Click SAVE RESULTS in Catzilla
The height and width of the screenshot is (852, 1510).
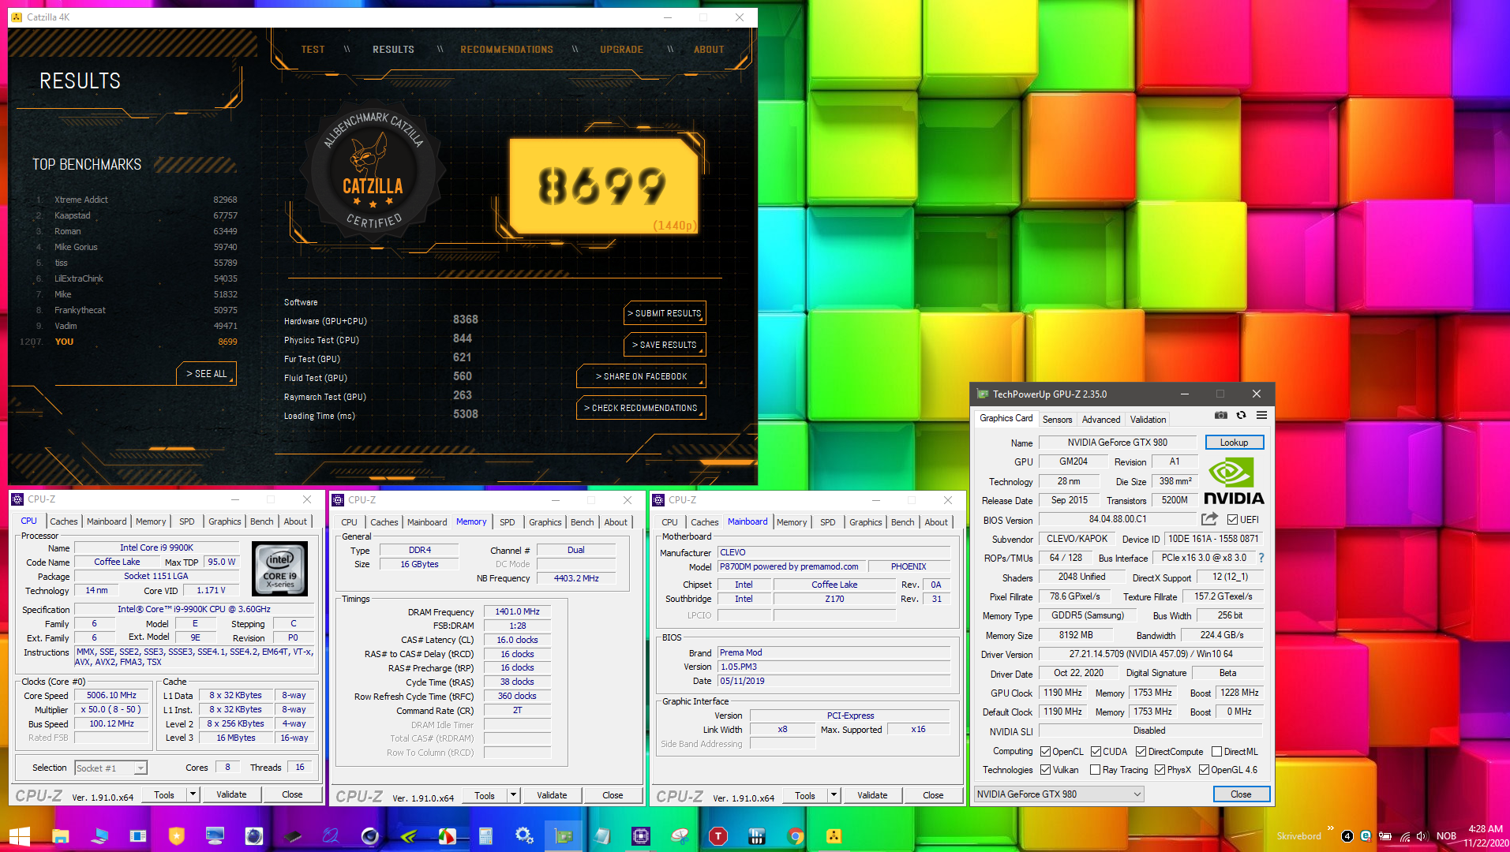pyautogui.click(x=665, y=345)
